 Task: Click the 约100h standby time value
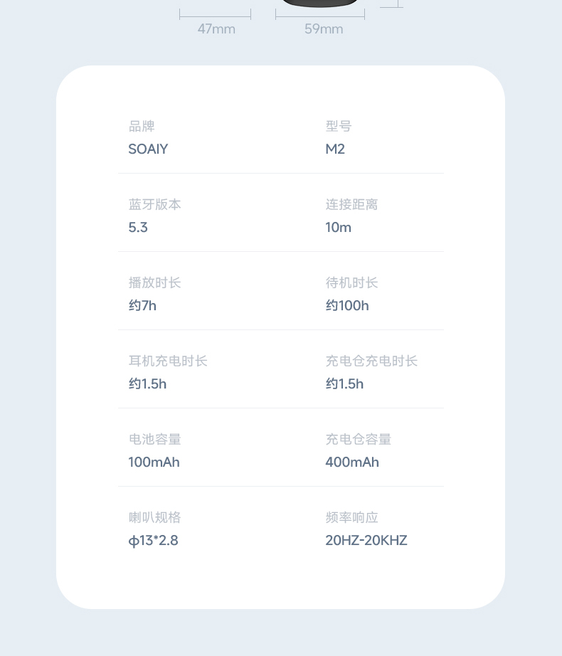coord(347,305)
